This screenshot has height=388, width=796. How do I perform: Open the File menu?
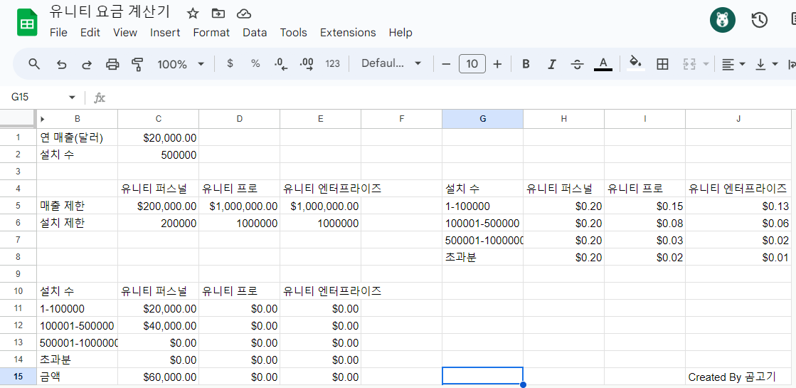[58, 33]
